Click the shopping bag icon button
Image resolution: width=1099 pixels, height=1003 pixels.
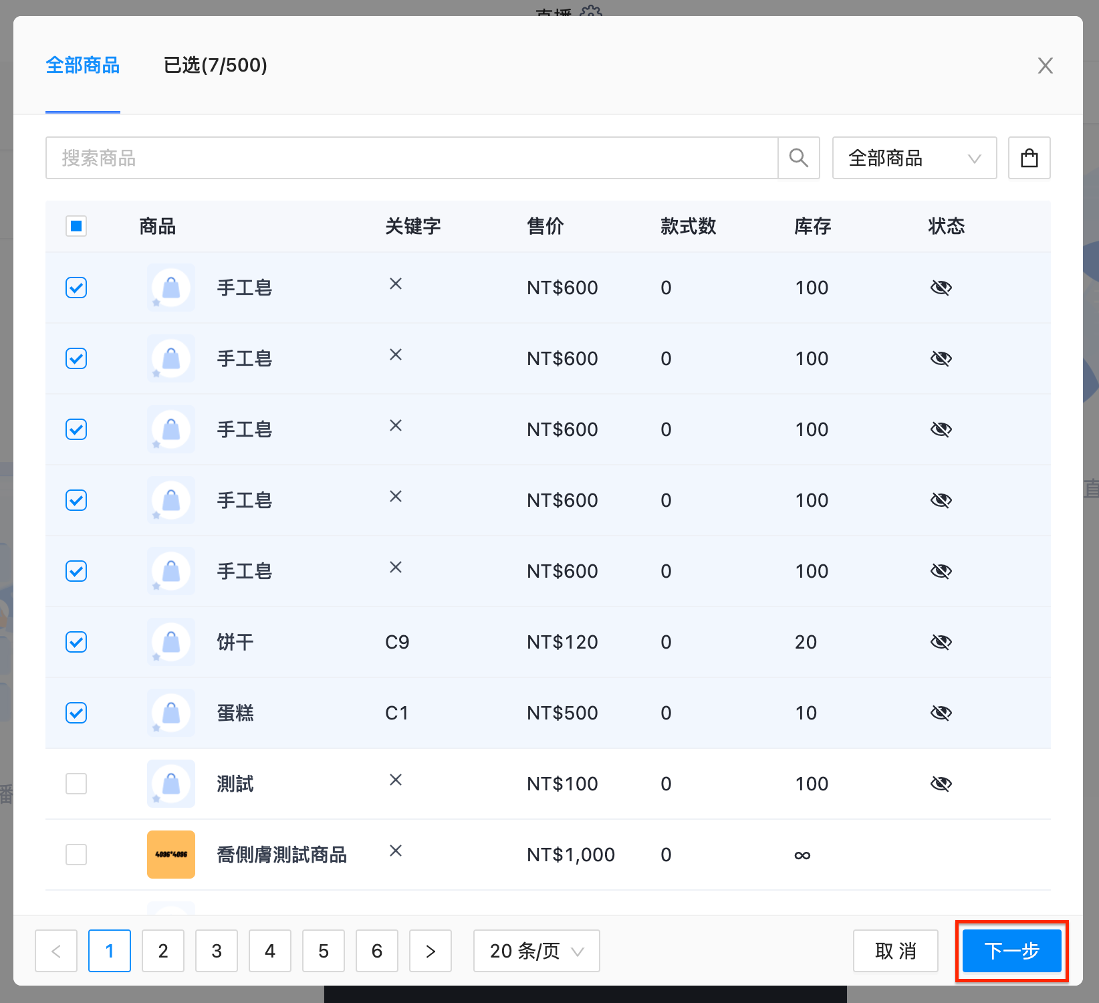[1029, 158]
